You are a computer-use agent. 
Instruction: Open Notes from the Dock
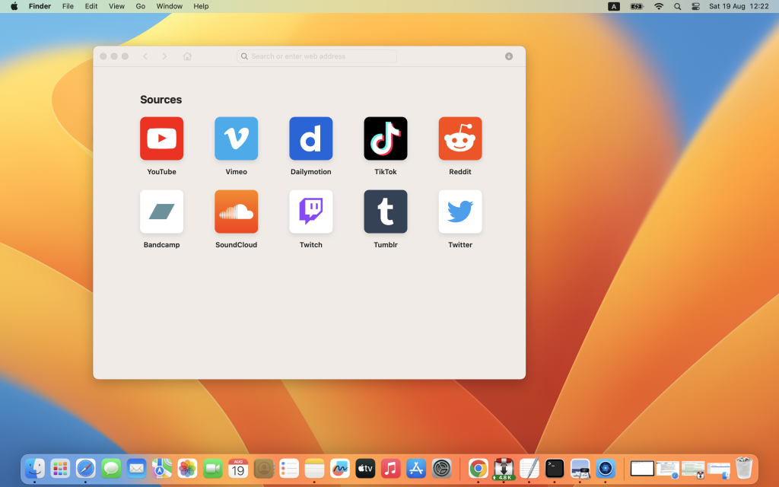click(x=314, y=468)
